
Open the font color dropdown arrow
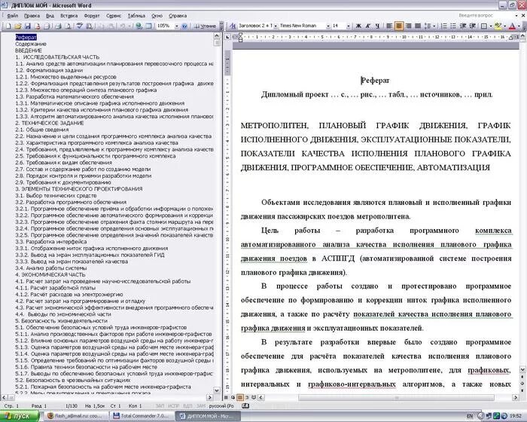click(x=519, y=26)
